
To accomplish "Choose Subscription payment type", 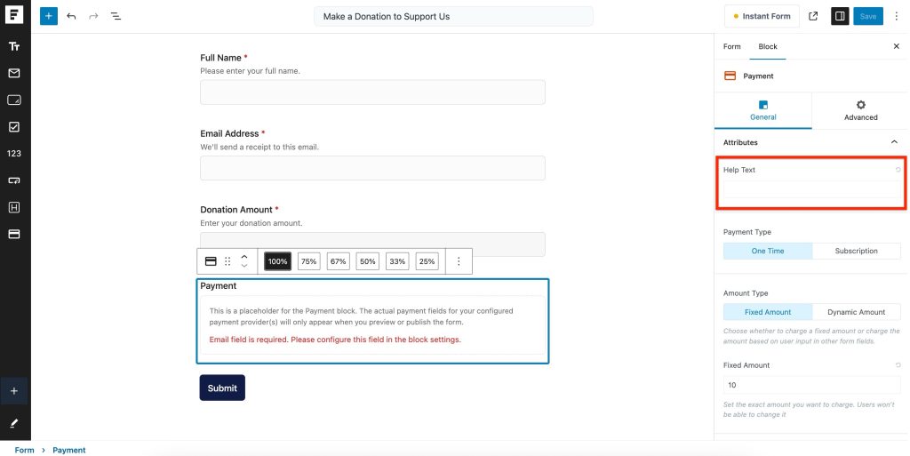I will coord(856,251).
